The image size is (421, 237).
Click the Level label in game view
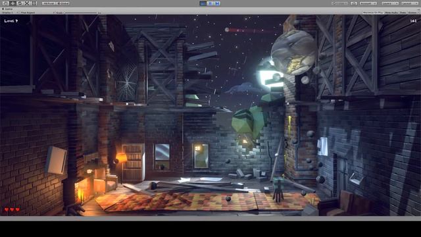tap(11, 21)
